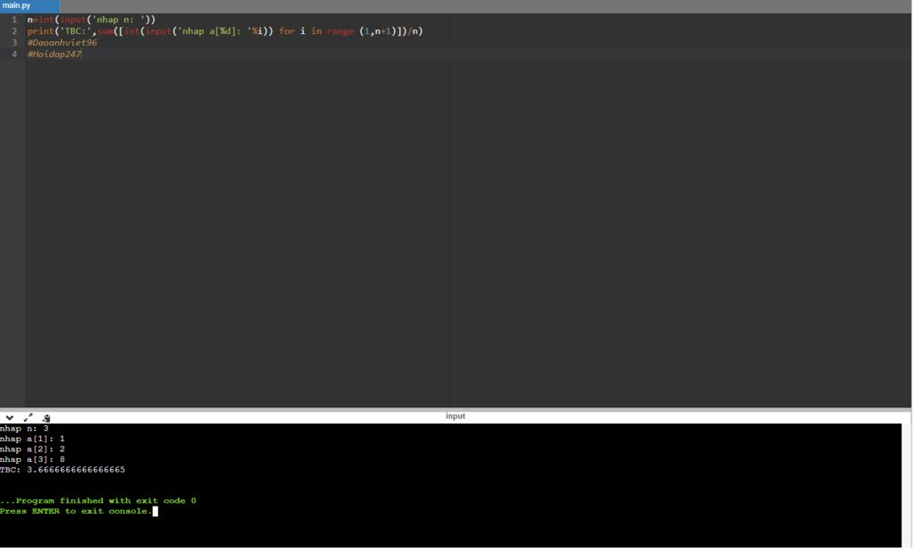915x553 pixels.
Task: Click the #Daoanhviet96 comment line
Action: pos(62,43)
